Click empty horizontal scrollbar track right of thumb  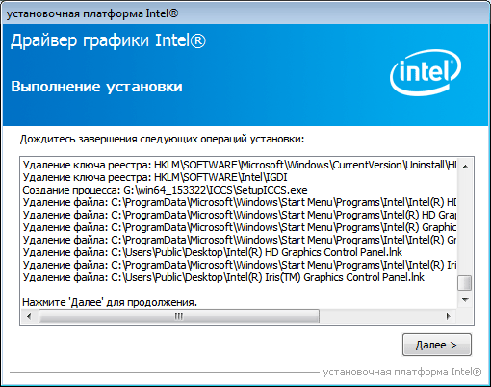tap(380, 317)
